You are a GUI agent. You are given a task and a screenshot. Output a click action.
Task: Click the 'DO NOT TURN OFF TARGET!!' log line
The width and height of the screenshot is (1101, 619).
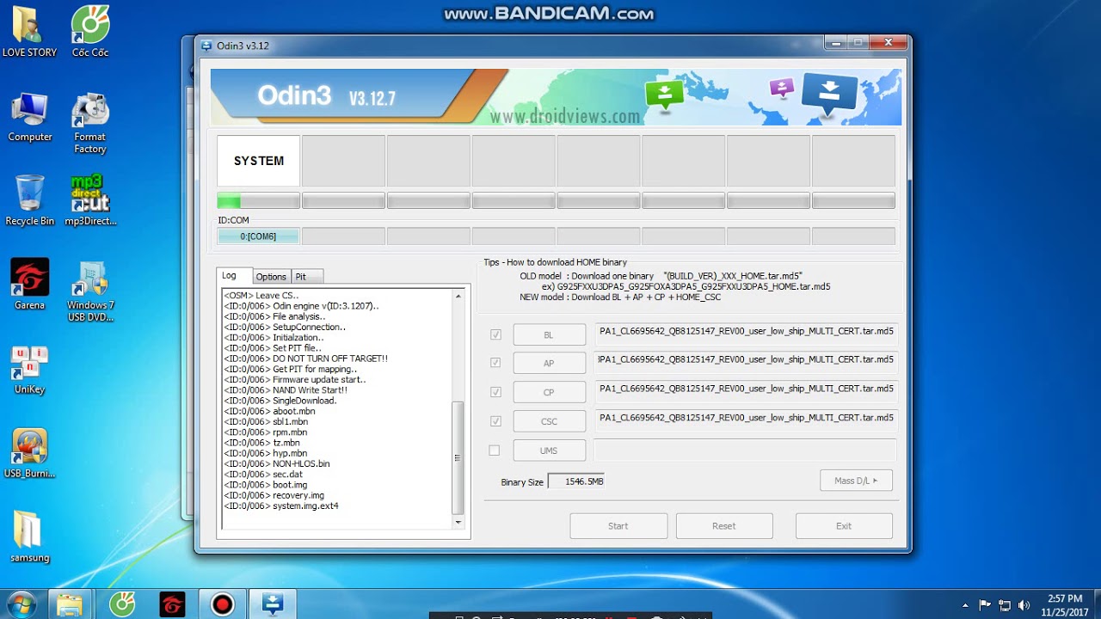click(x=305, y=359)
